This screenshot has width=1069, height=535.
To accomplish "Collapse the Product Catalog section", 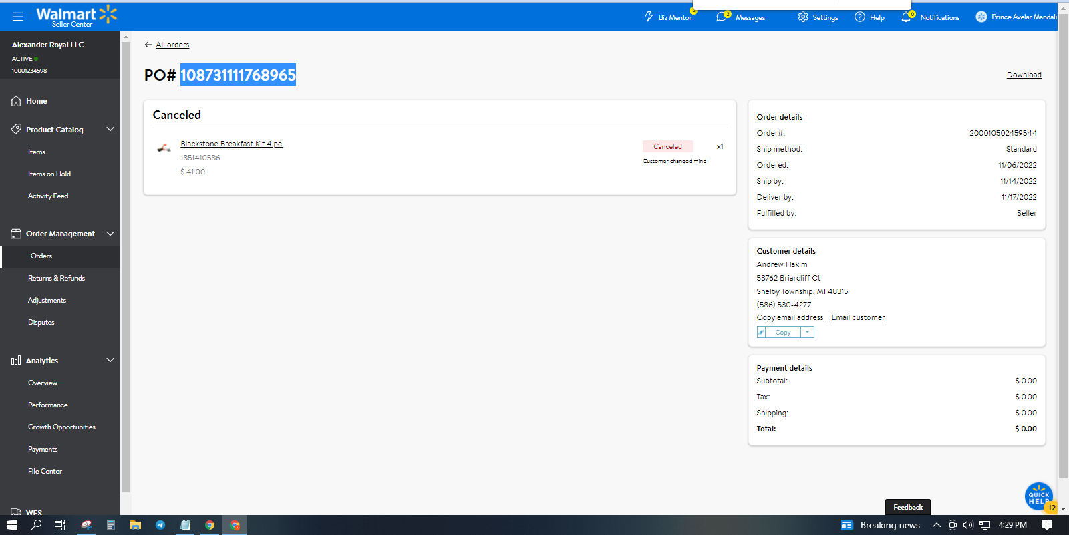I will 110,129.
